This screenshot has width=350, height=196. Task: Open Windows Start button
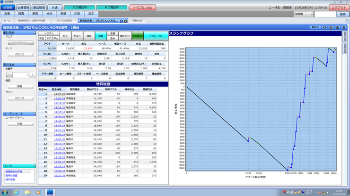click(5, 192)
